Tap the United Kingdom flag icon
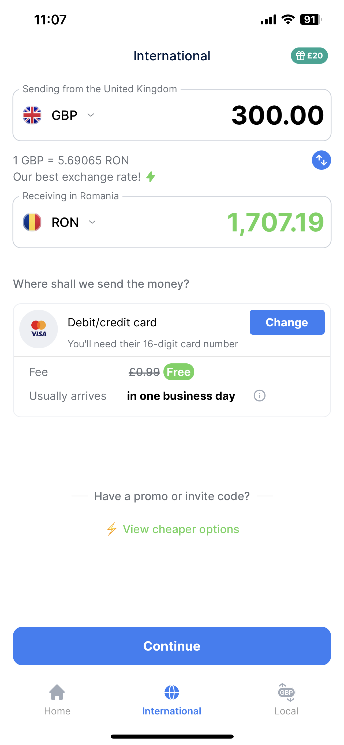The height and width of the screenshot is (745, 344). 32,115
